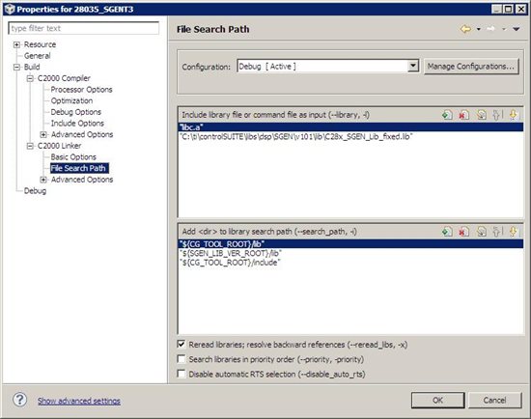Enable Disable automatic RTS selection checkbox
The image size is (531, 419).
click(x=182, y=374)
